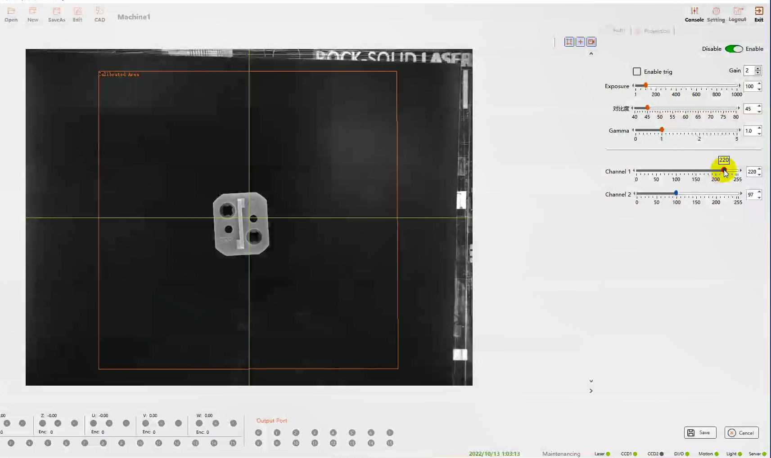Collapse panel with the up chevron
The height and width of the screenshot is (458, 771).
coord(591,53)
